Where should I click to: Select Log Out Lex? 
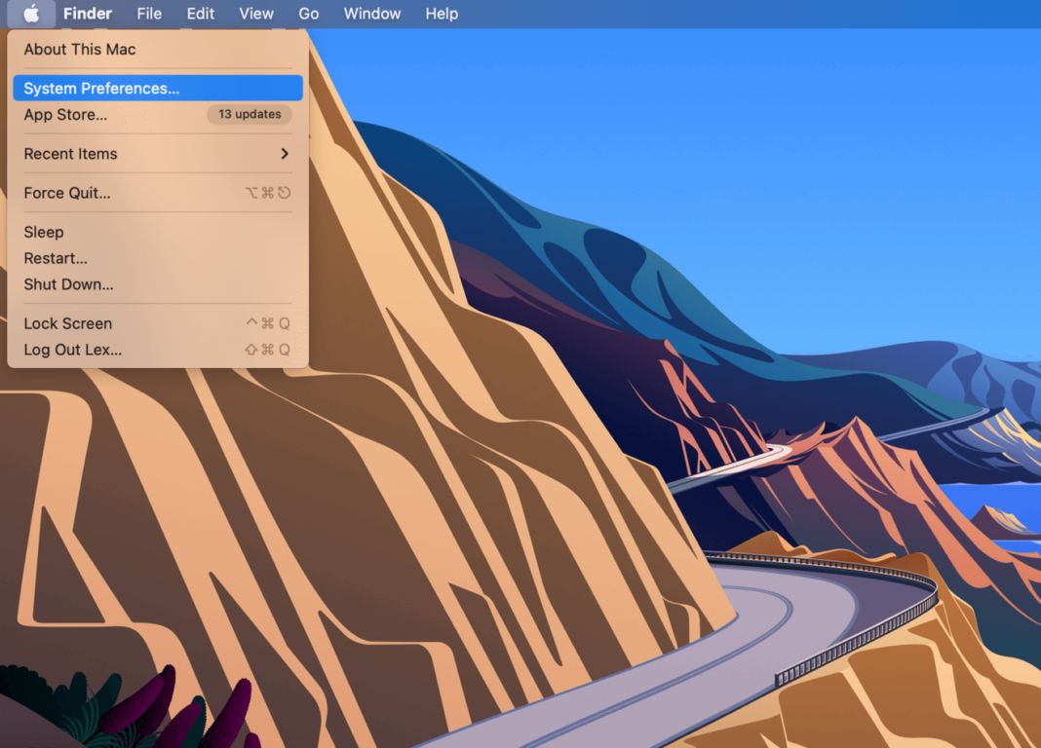click(x=70, y=349)
